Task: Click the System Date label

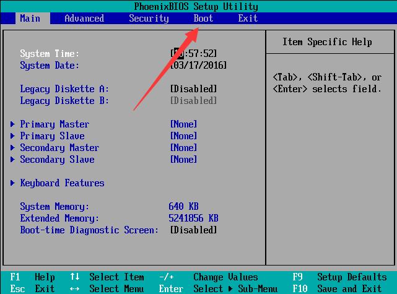Action: [x=50, y=66]
